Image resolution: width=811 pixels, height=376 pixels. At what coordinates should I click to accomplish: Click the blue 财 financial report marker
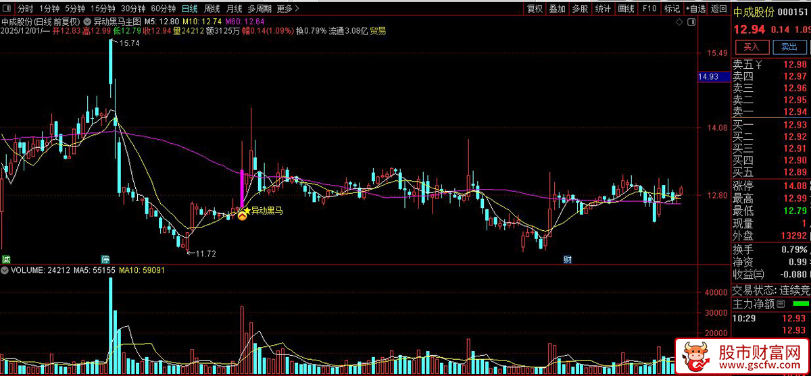coord(568,260)
